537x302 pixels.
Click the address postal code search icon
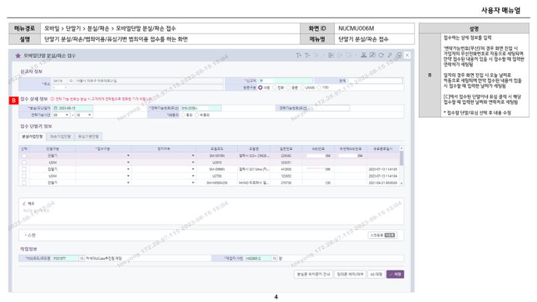pos(71,81)
